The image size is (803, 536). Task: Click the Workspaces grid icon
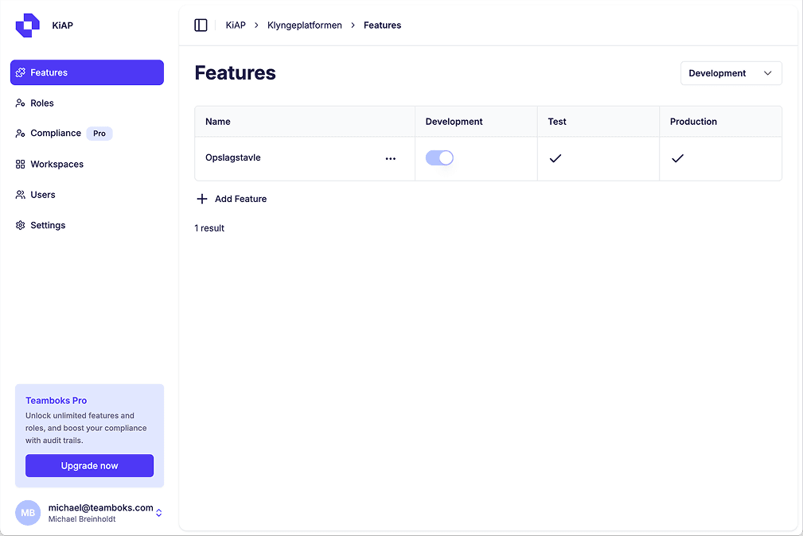21,165
